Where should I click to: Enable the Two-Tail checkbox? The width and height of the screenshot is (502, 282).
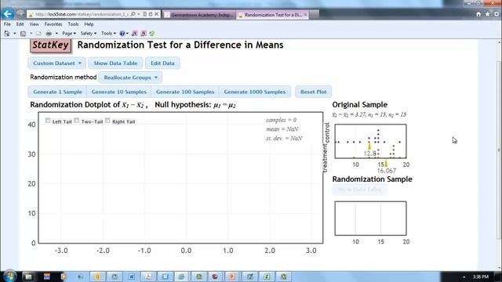tap(77, 121)
